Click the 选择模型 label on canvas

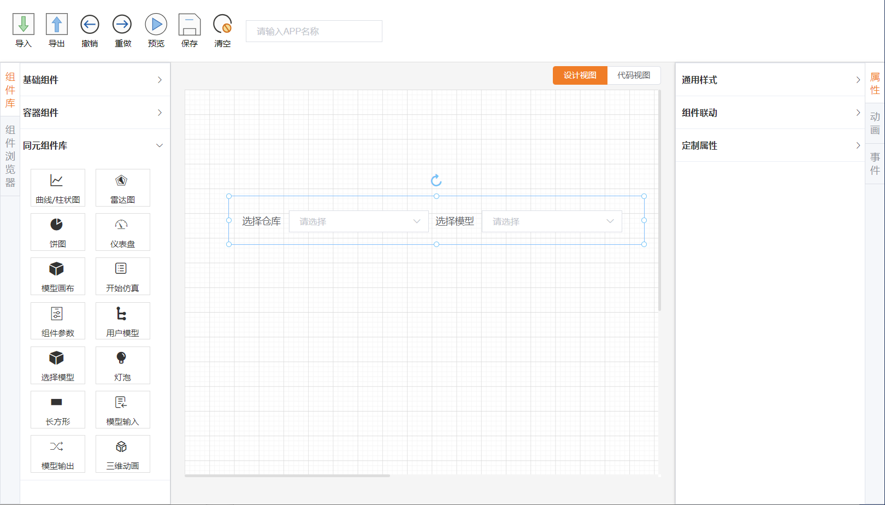click(x=455, y=221)
